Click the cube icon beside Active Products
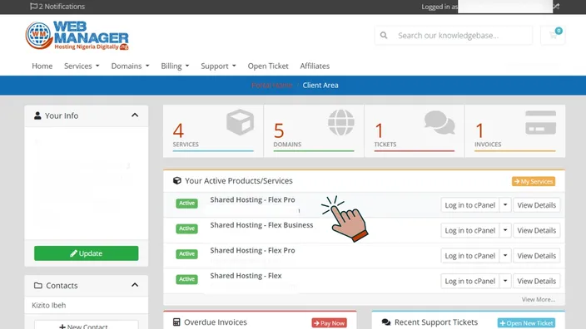 click(176, 180)
